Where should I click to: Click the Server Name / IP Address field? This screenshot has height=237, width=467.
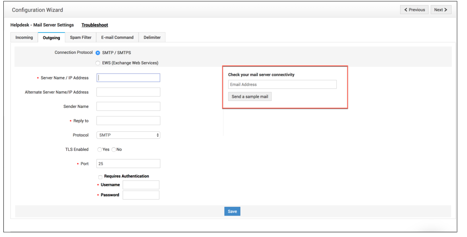pos(128,78)
